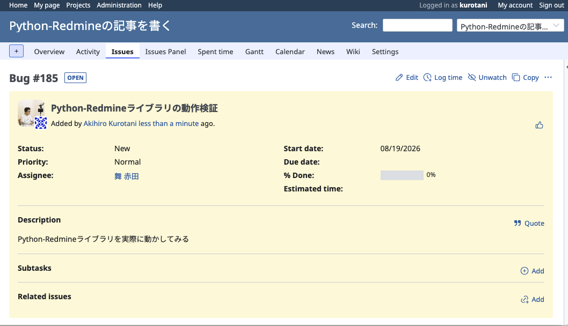Screen dimensions: 568x326
Task: Click the Unwatch crossed-eye icon
Action: point(472,77)
